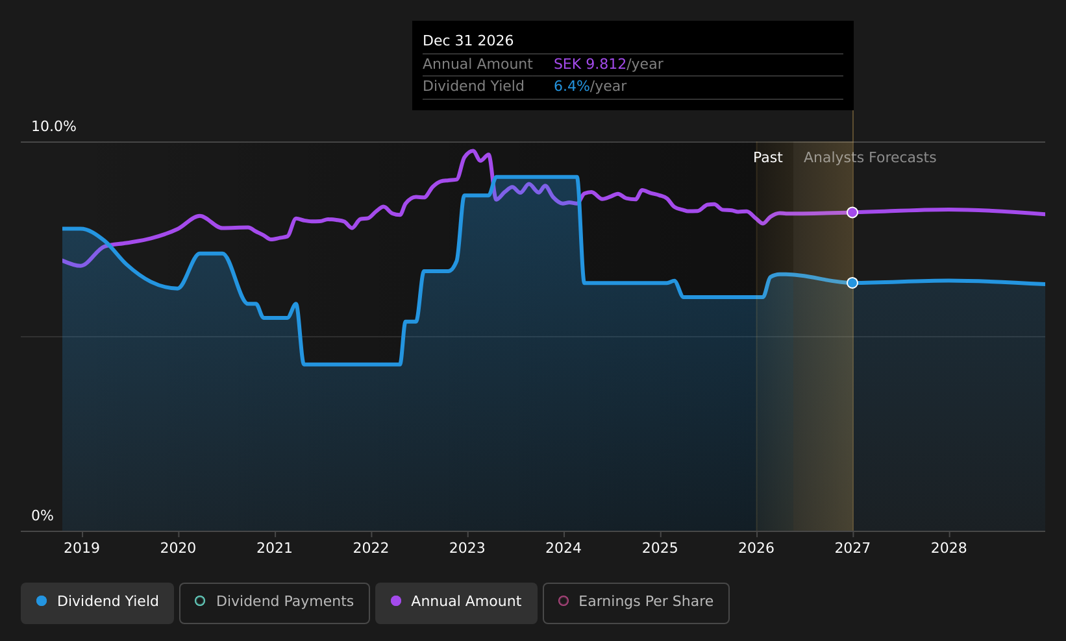This screenshot has width=1066, height=641.
Task: Click the 2028 x-axis label
Action: point(949,548)
